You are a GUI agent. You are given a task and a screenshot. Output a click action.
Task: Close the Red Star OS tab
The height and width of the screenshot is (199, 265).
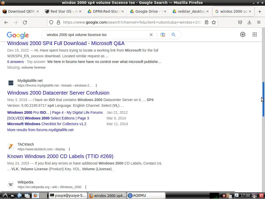pos(80,11)
